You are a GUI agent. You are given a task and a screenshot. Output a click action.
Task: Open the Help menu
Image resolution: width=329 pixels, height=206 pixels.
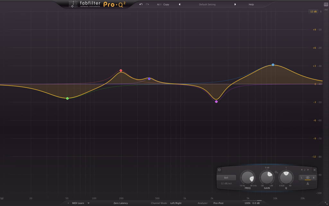(251, 5)
